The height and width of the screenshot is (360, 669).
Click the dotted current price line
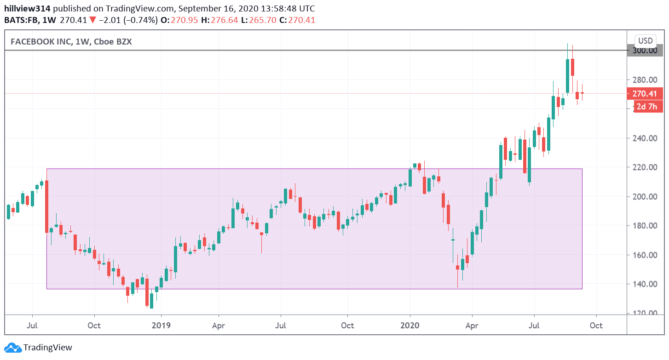coord(322,93)
